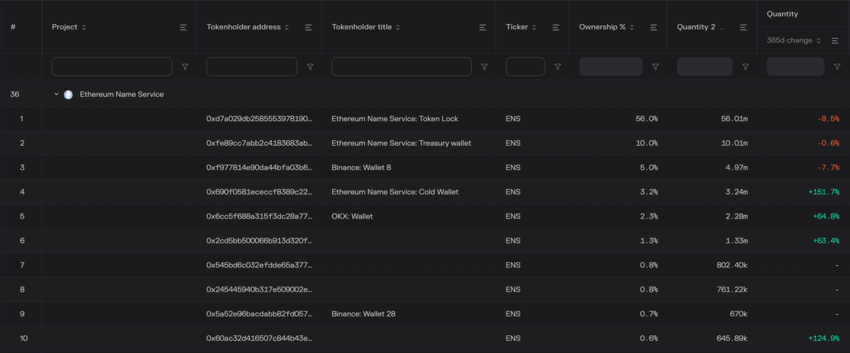Click the Tokenholder address filter funnel icon

click(x=310, y=66)
